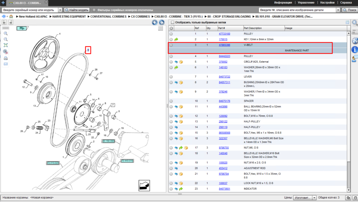Expand CONVENTIONAL COMBINES breadcrumb arrow
358x202 pixels.
88,16
